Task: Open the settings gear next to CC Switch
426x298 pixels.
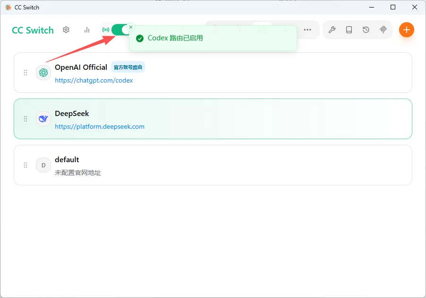Action: point(66,30)
